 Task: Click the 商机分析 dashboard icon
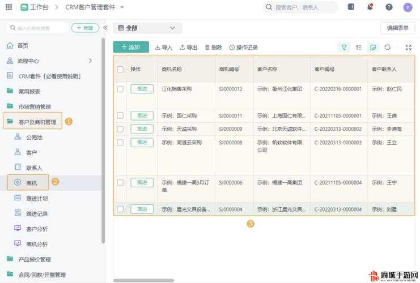[x=18, y=243]
